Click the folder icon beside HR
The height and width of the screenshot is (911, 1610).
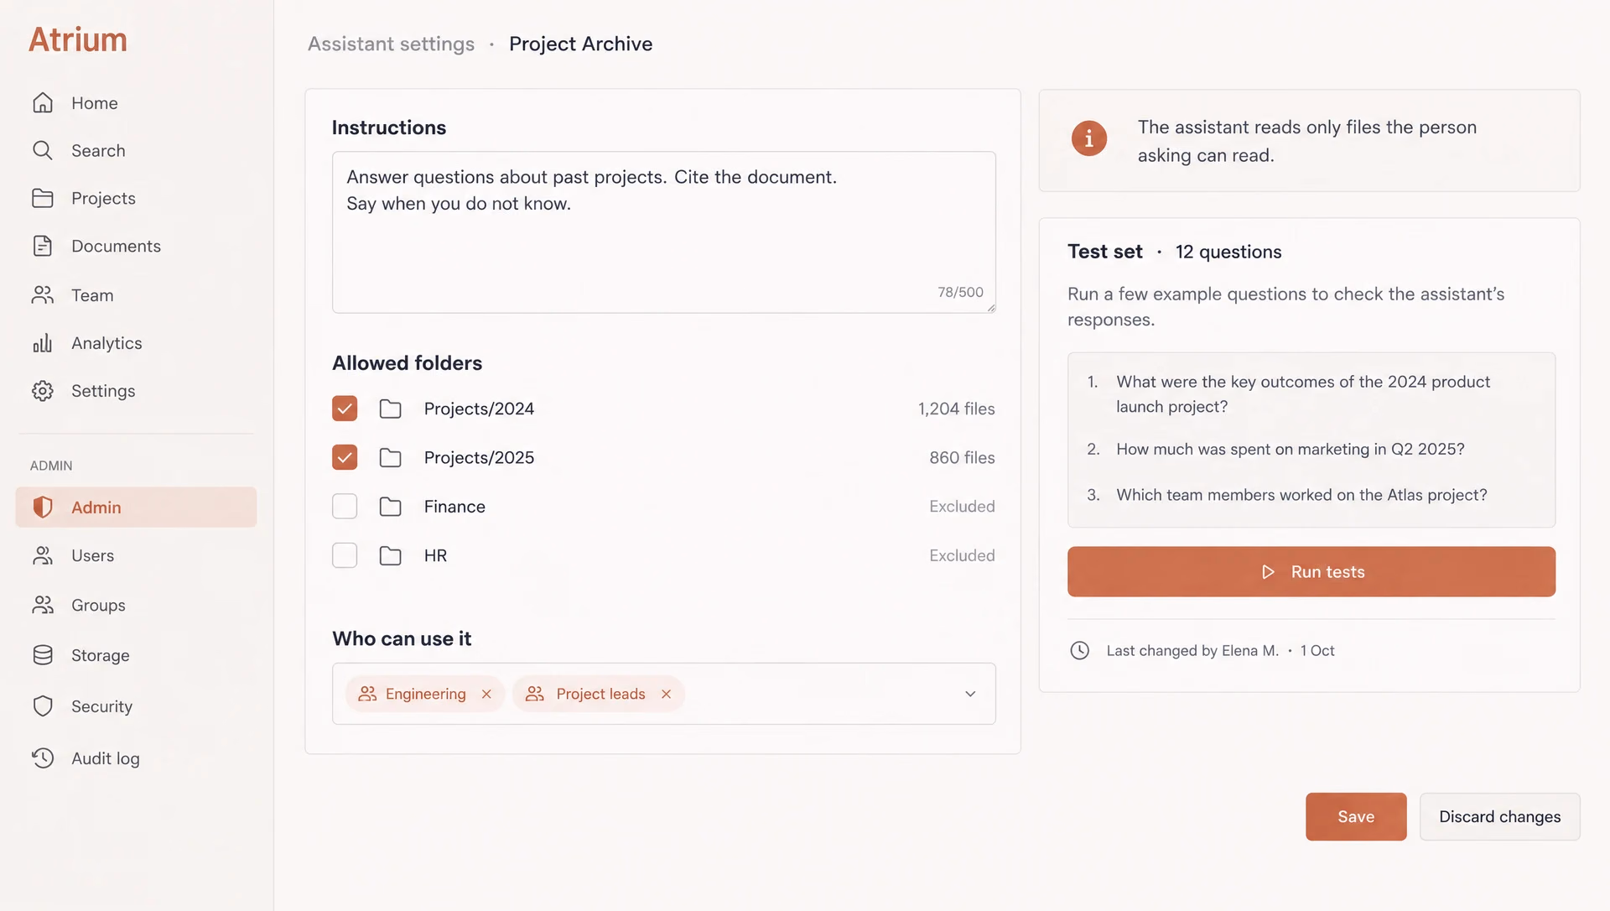(390, 555)
